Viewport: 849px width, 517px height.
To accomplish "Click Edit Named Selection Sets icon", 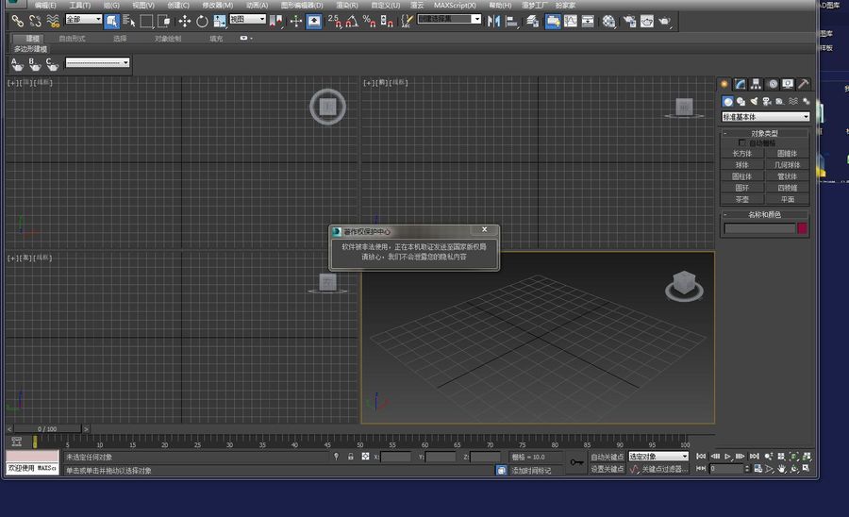I will point(407,21).
